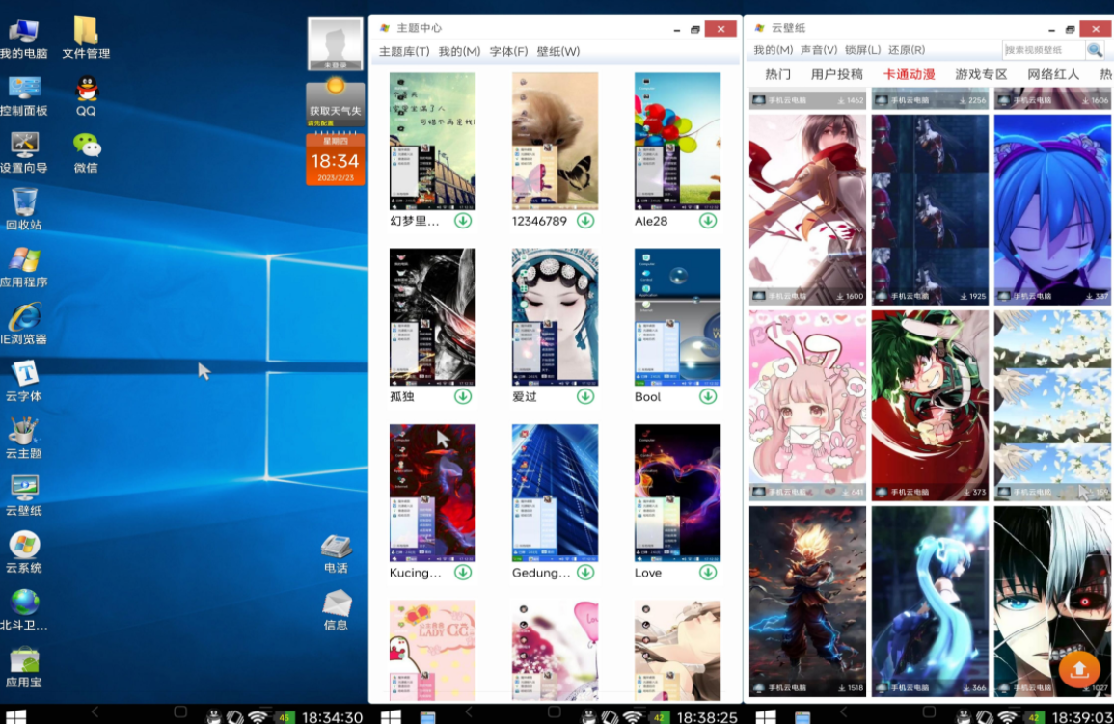
Task: Open the 文件管理 folder icon
Action: point(85,39)
